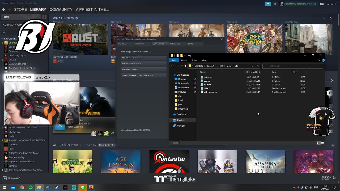
Task: Switch to the LIBRARY tab in Steam
Action: click(x=38, y=10)
